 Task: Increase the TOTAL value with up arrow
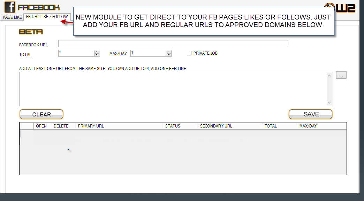(x=97, y=52)
